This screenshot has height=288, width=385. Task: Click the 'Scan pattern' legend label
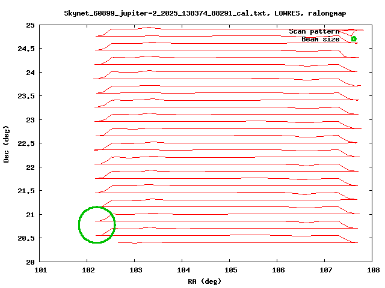[x=314, y=31]
